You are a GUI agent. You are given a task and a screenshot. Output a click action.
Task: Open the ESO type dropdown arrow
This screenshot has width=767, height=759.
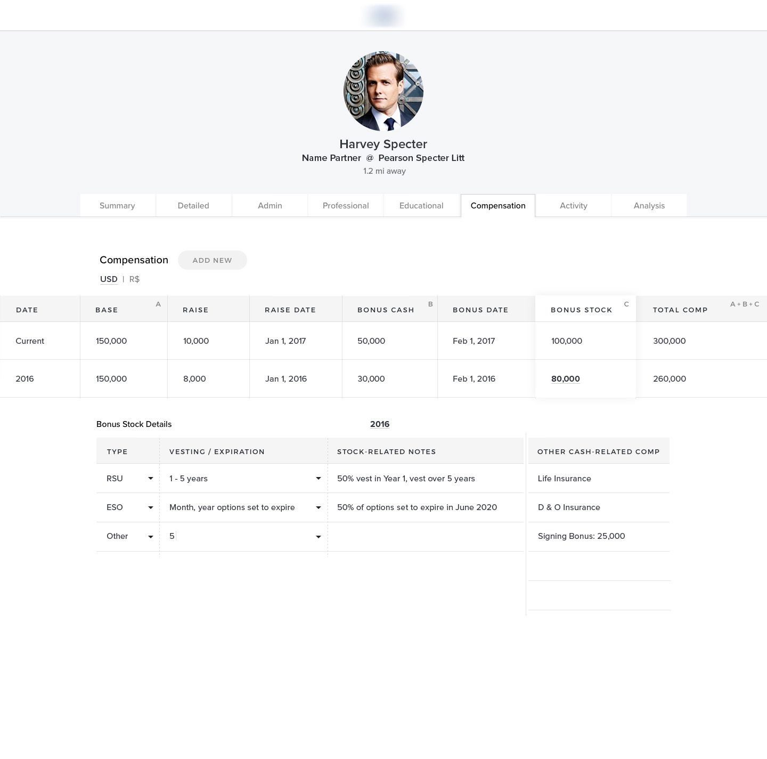151,507
